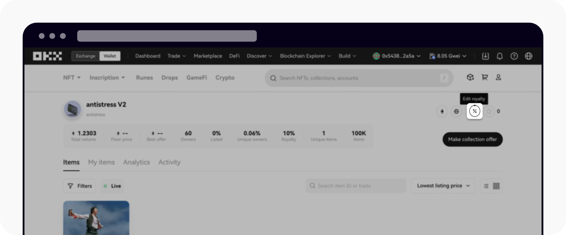
Task: Toggle the Live updates indicator
Action: coord(112,186)
